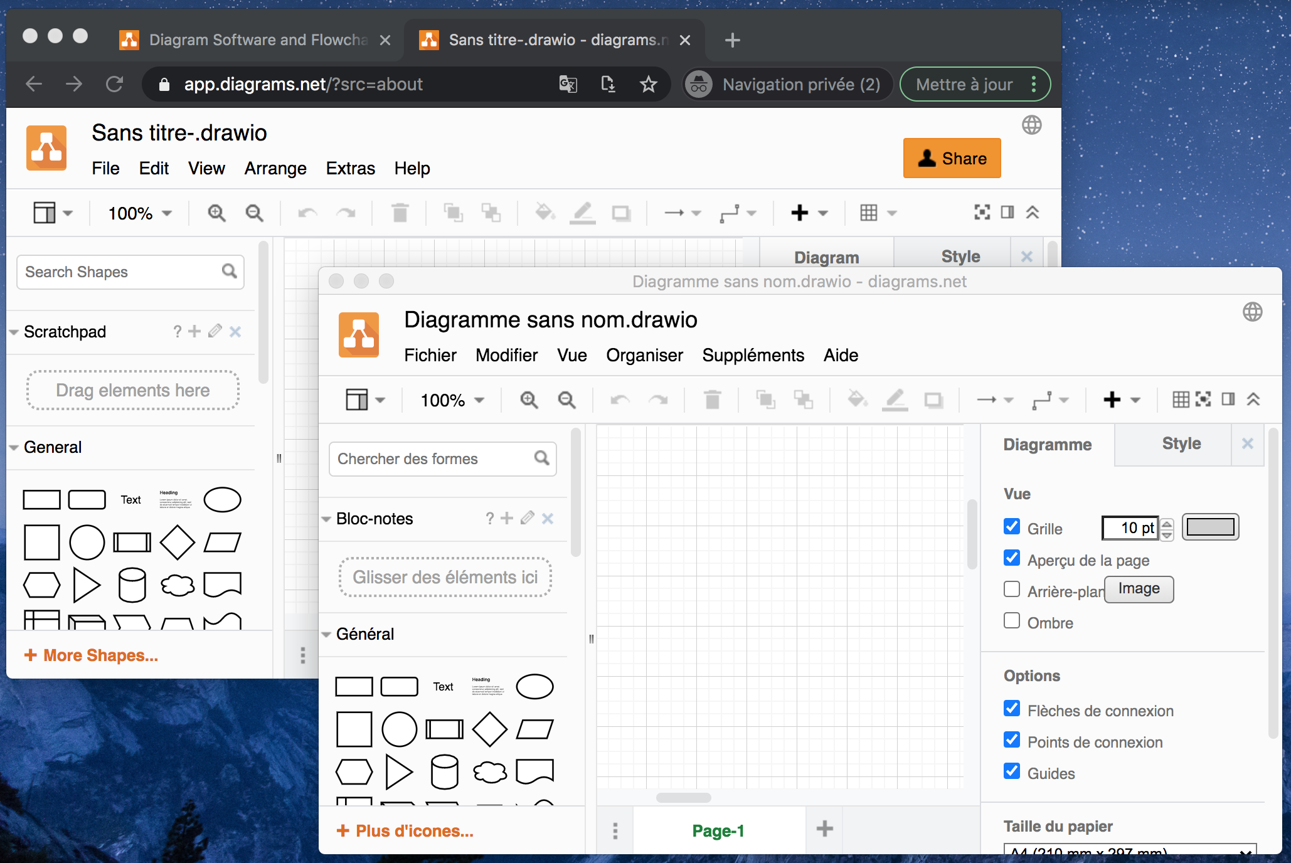Click zoom out icon in Diagramme sans nom toolbar
The width and height of the screenshot is (1291, 863).
pyautogui.click(x=566, y=400)
